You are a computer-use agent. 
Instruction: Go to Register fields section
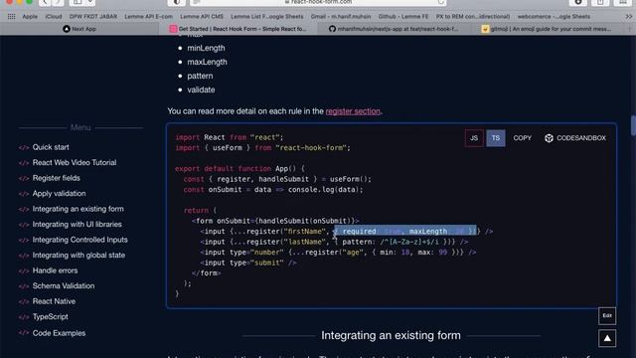point(57,178)
